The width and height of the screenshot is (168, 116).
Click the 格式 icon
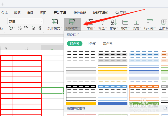pos(125,22)
